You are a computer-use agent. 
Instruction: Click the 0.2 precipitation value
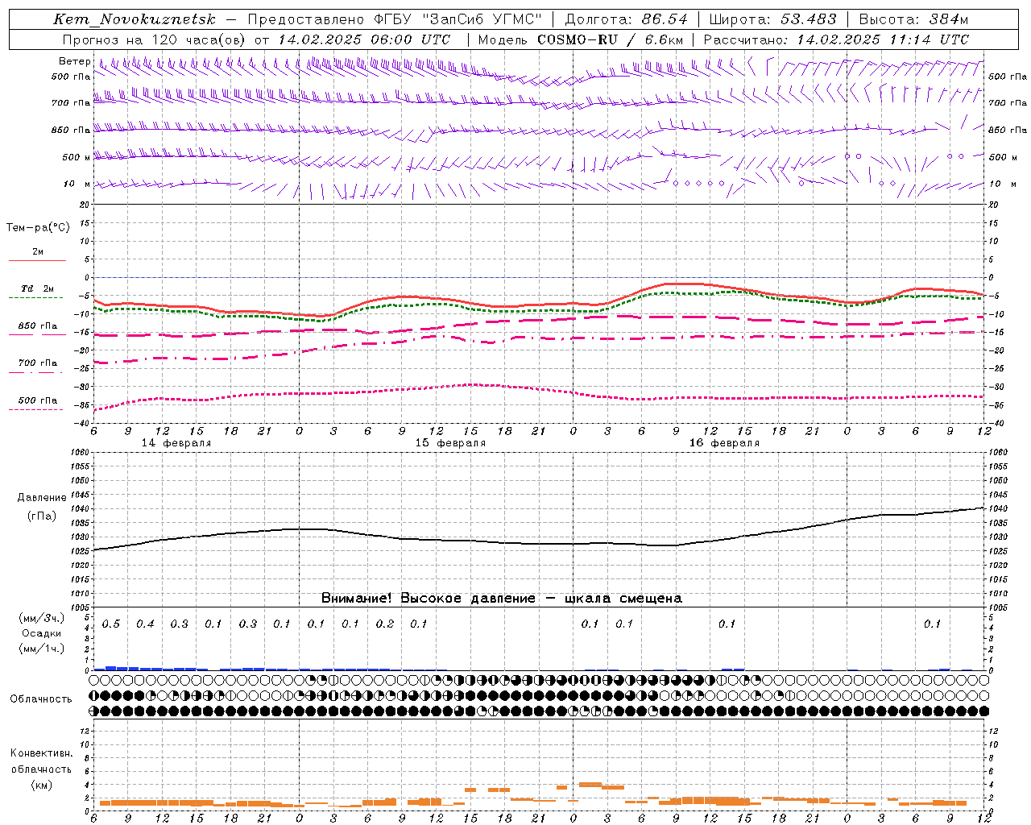[385, 624]
